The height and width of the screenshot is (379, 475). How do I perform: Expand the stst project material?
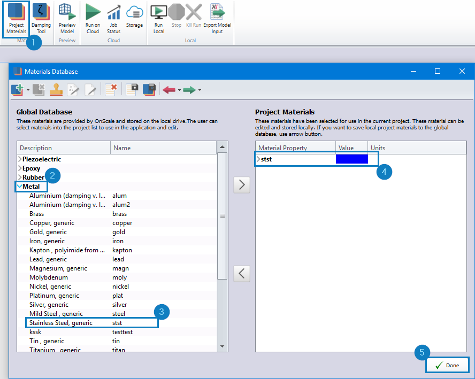pyautogui.click(x=258, y=159)
